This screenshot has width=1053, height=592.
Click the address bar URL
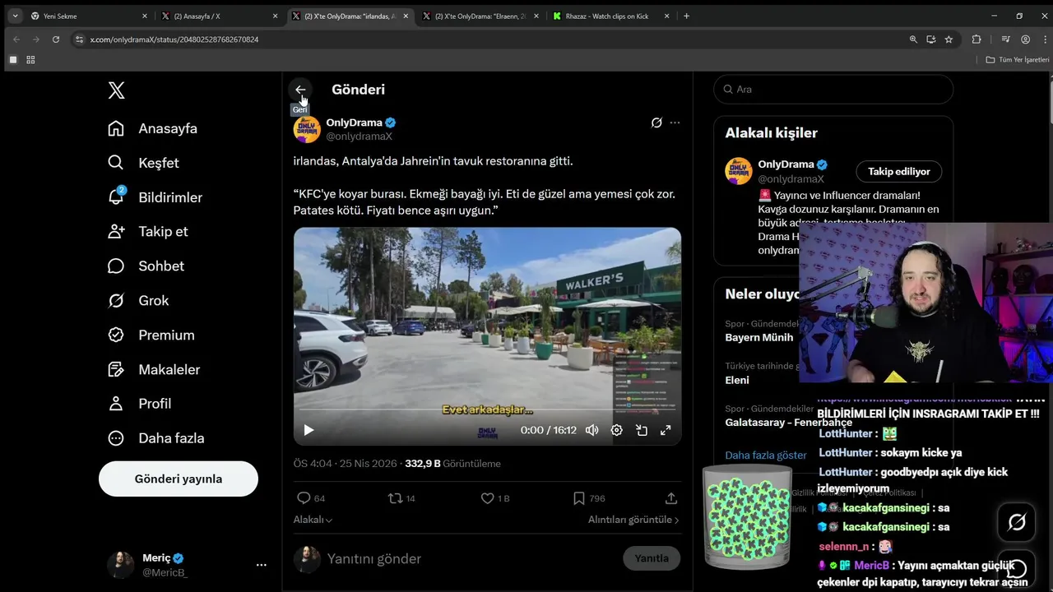tap(174, 39)
